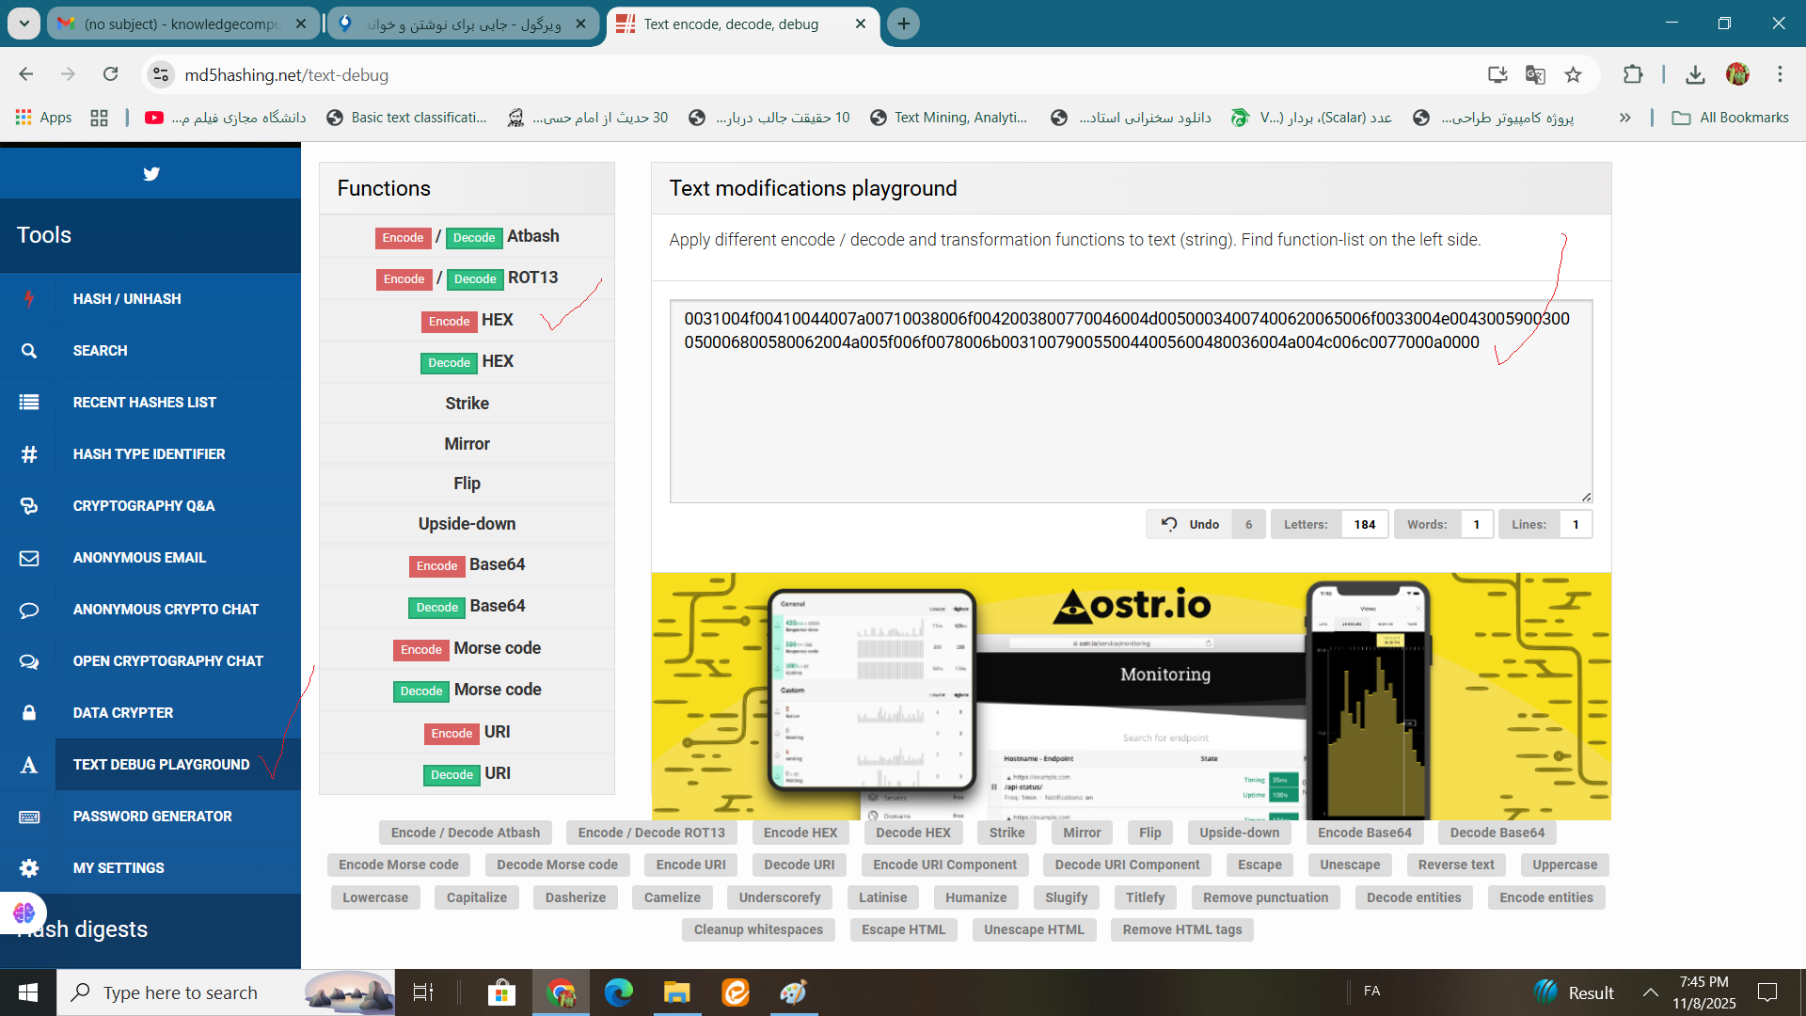Click the Hash Type Identifier hash icon
This screenshot has height=1016, width=1806.
pyautogui.click(x=29, y=454)
